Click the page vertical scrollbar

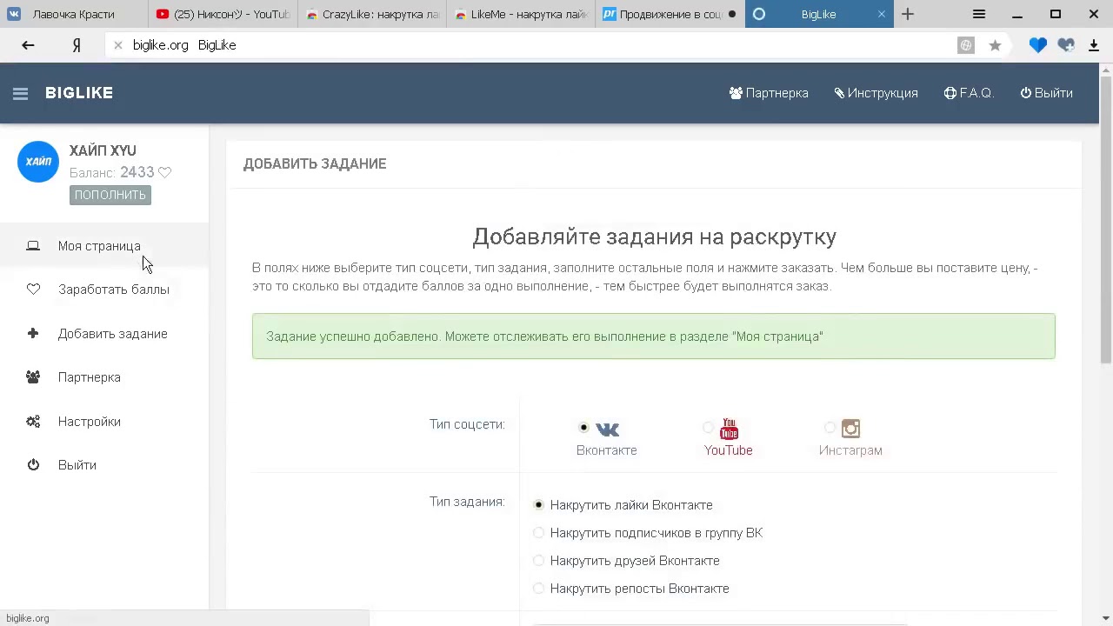[x=1106, y=217]
